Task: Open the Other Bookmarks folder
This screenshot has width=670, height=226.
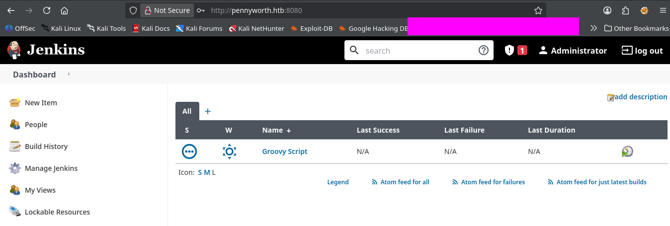Action: pyautogui.click(x=636, y=28)
